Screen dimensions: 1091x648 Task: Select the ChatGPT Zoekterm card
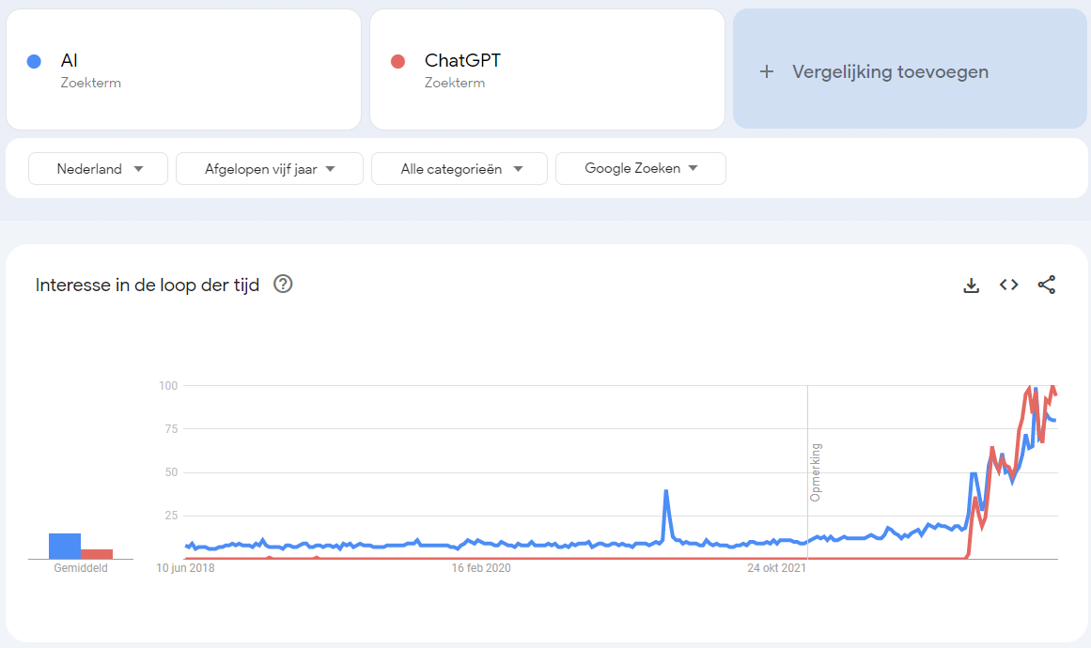tap(547, 69)
